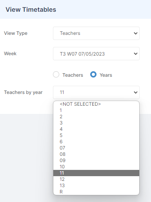Choose the R option in list
This screenshot has height=202, width=151.
pos(96,192)
